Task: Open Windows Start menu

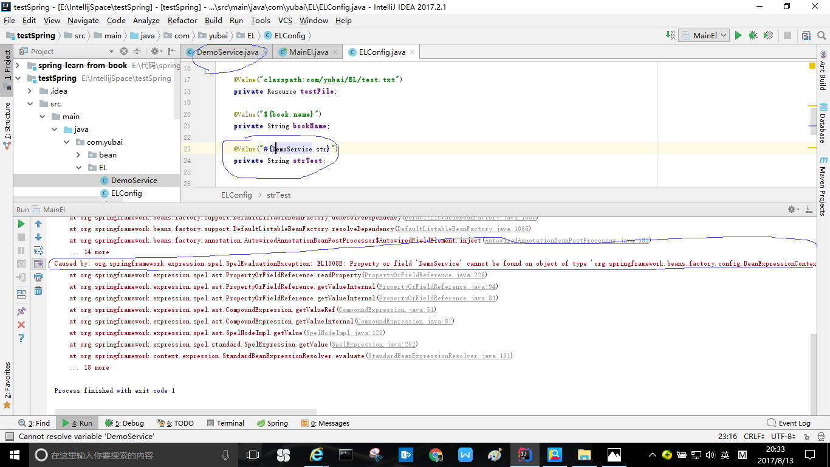Action: (15, 455)
